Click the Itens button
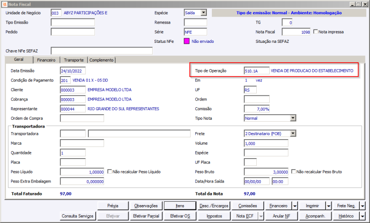 [x=180, y=206]
